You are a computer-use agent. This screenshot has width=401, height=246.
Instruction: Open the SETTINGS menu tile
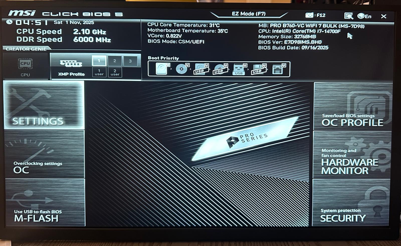pyautogui.click(x=44, y=105)
